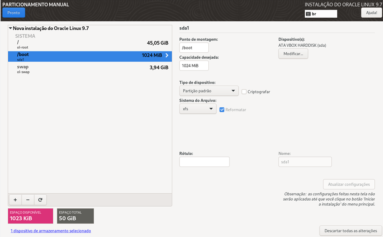Screen dimensions: 383x237
Task: Uncheck the Reformatar checkbox
Action: (x=222, y=110)
